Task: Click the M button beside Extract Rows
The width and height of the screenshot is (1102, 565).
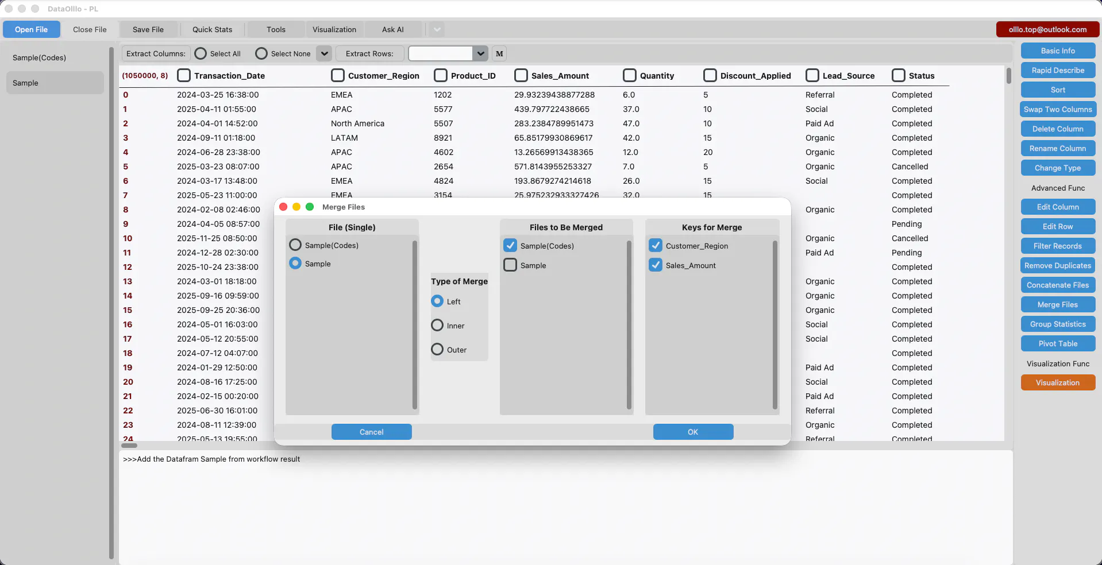Action: tap(499, 53)
